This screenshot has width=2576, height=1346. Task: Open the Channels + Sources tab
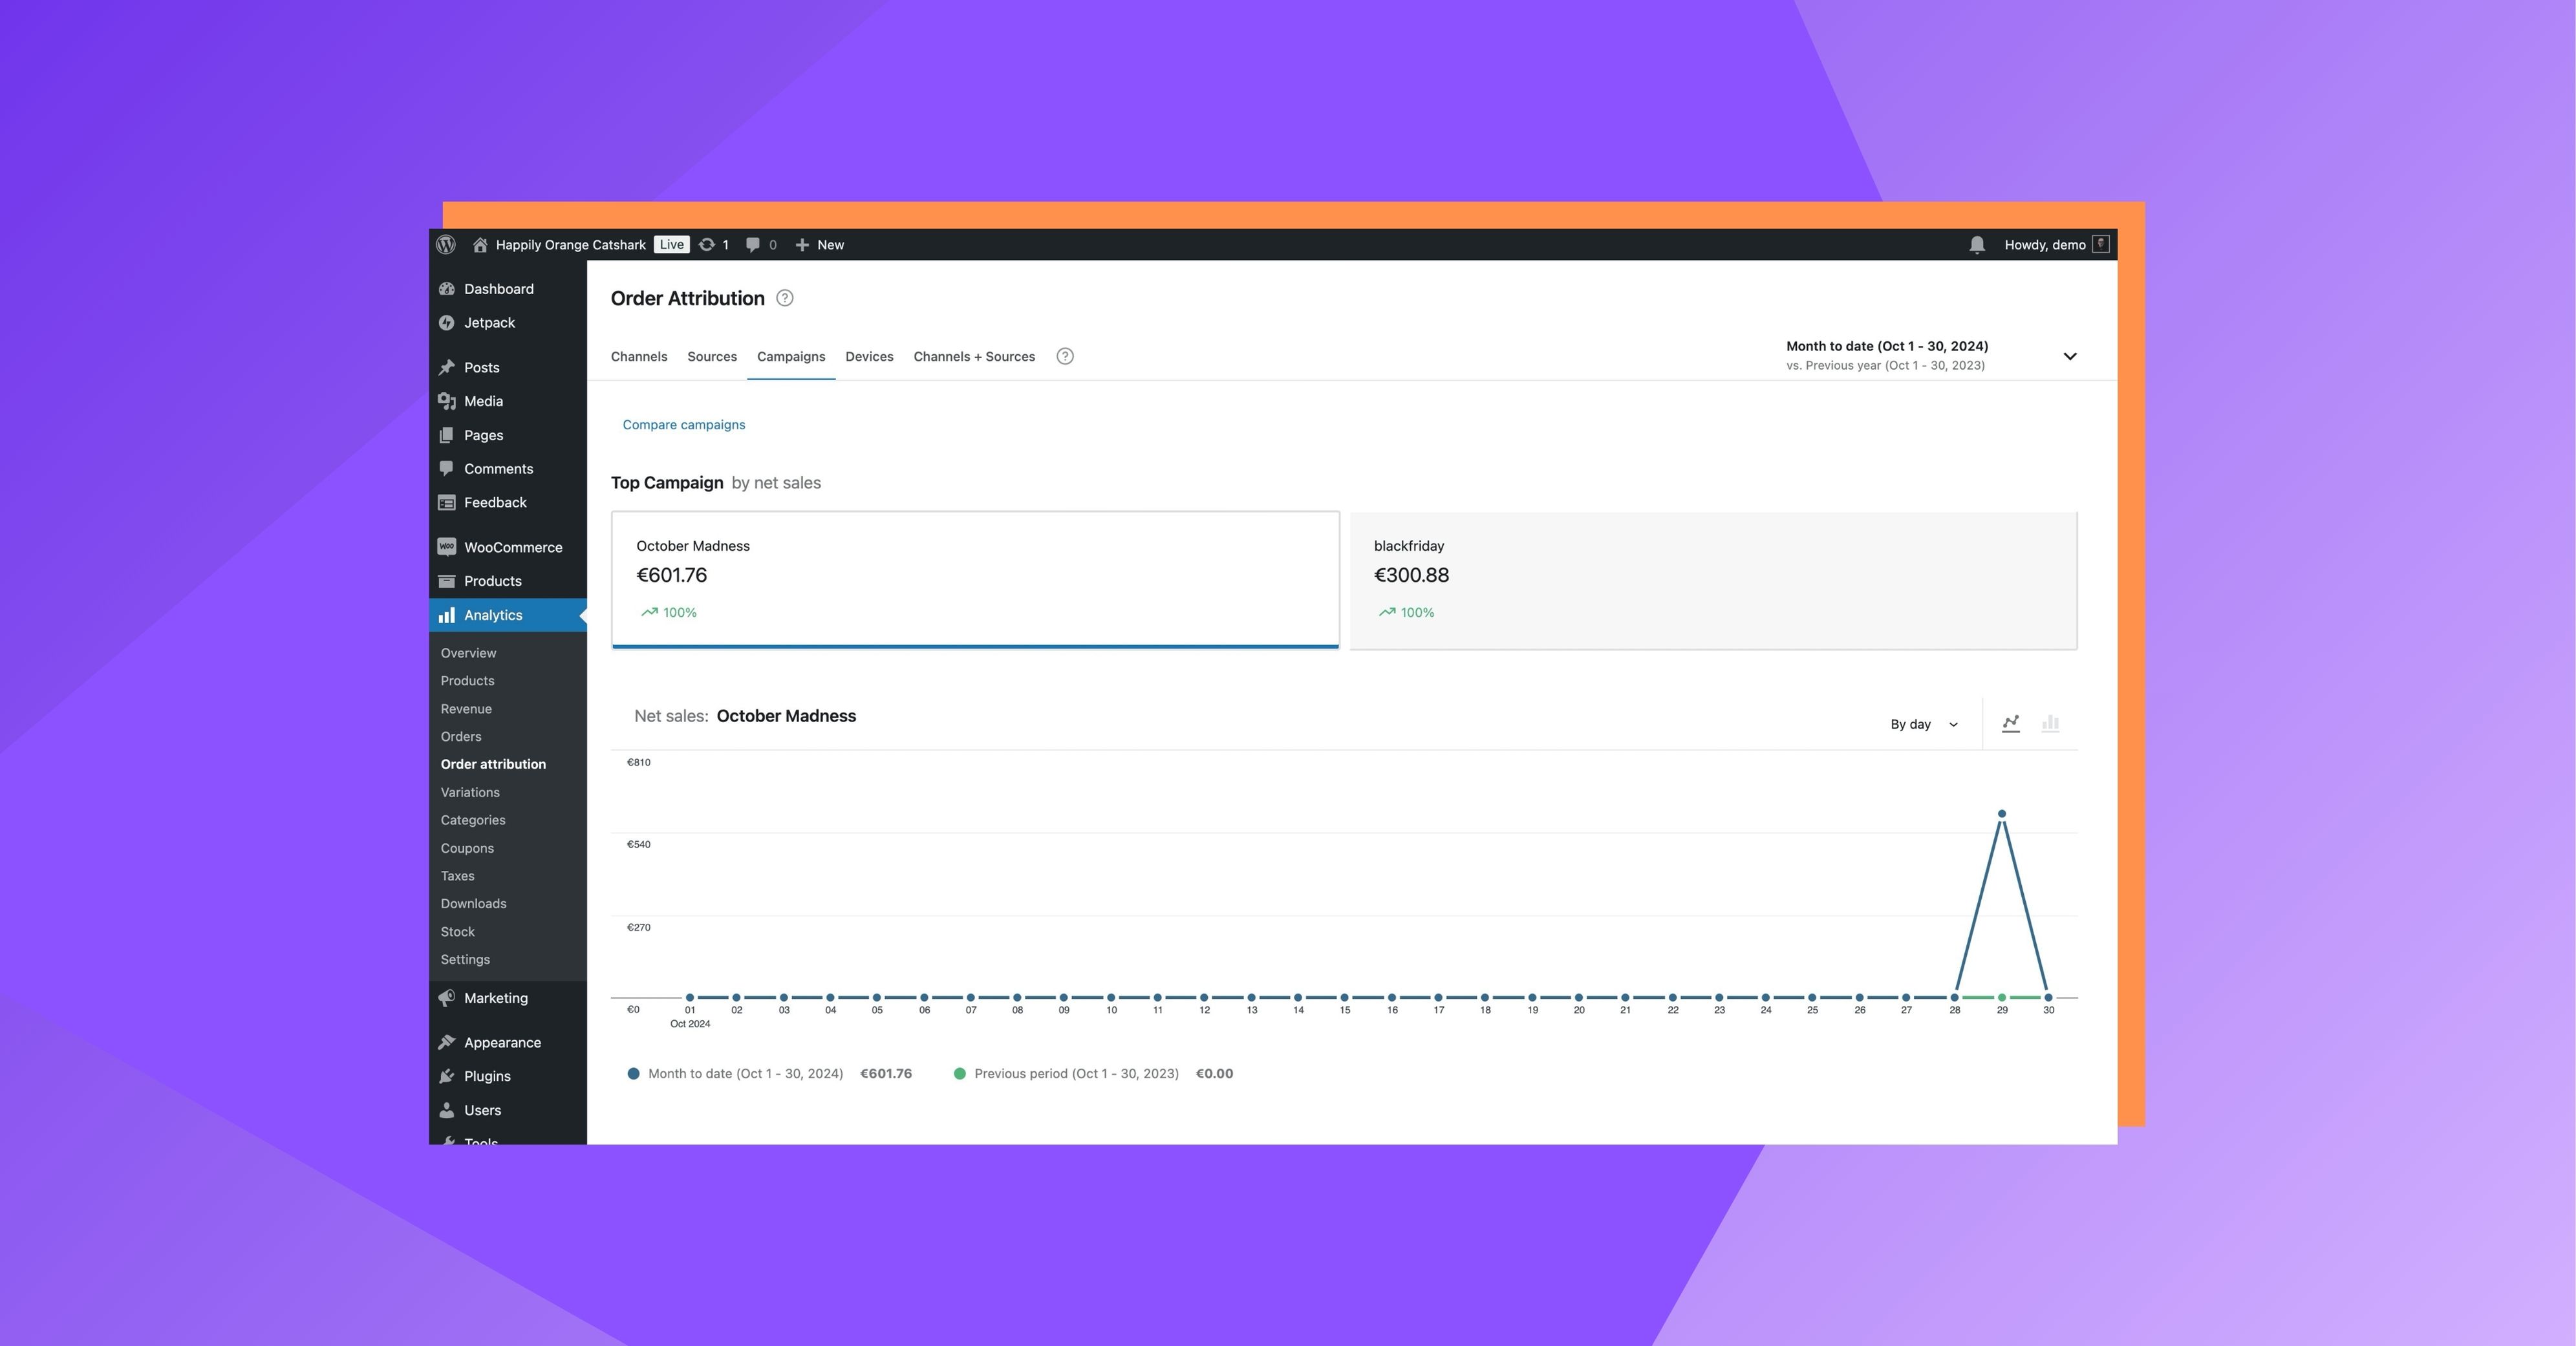pyautogui.click(x=974, y=356)
